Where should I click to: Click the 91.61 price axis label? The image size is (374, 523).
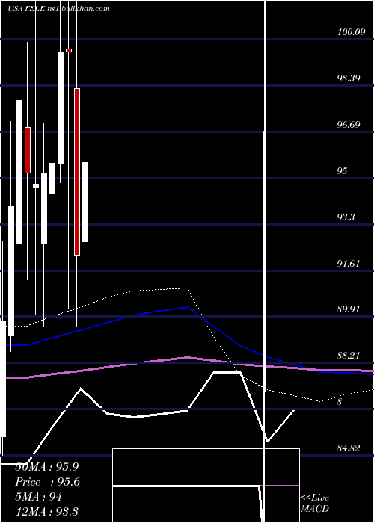pos(349,264)
